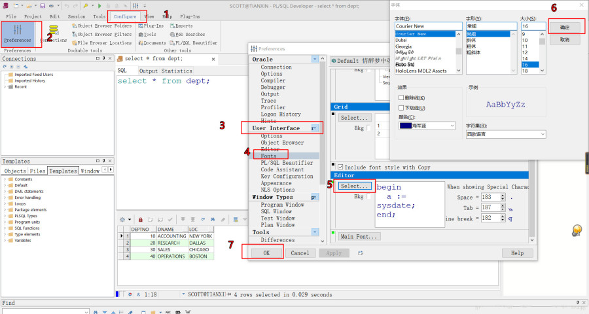Click the restore defaults icon beside Apply
Viewport: 589px width, 314px height.
[361, 253]
